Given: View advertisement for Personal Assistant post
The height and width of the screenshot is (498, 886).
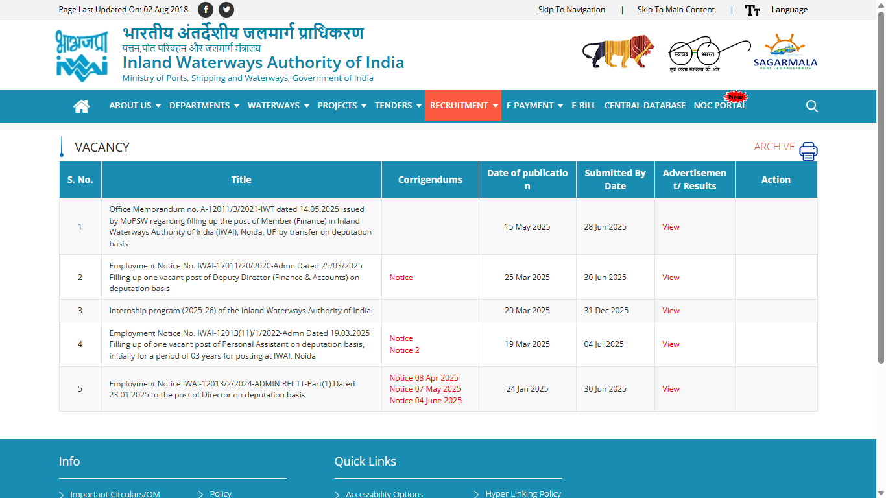Looking at the screenshot, I should point(671,344).
